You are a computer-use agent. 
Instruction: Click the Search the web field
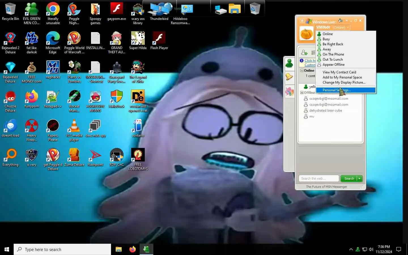tap(319, 178)
